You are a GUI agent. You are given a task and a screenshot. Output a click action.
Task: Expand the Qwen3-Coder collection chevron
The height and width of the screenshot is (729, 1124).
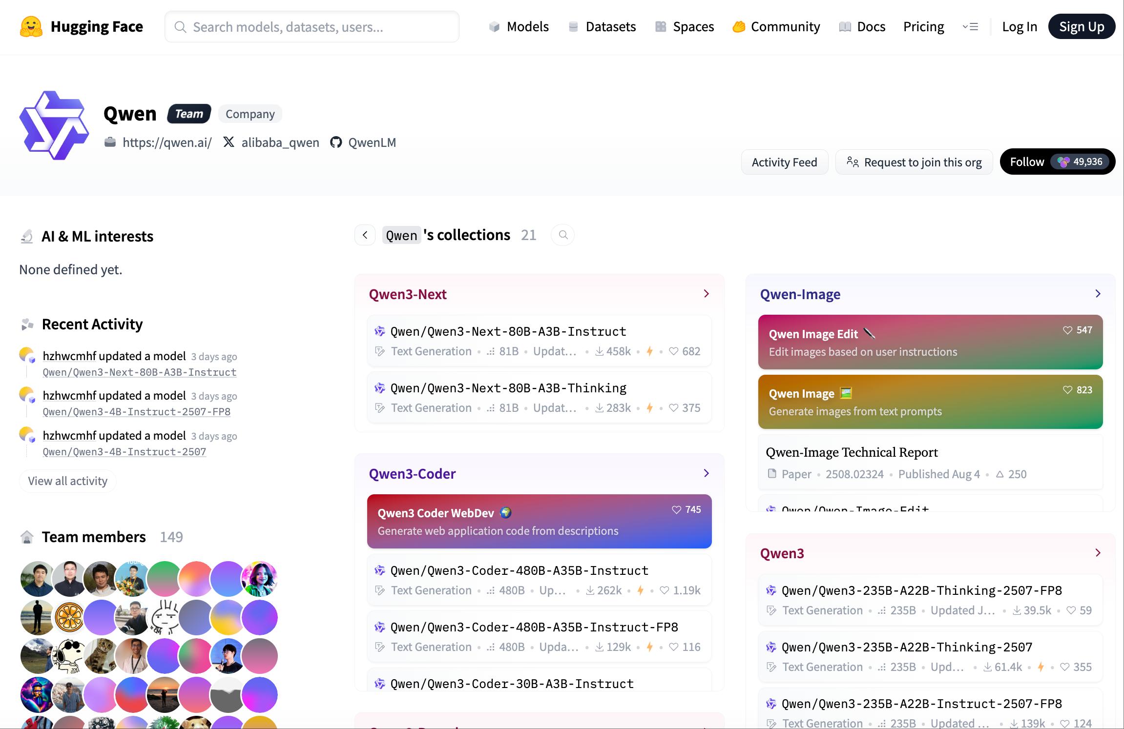click(706, 473)
